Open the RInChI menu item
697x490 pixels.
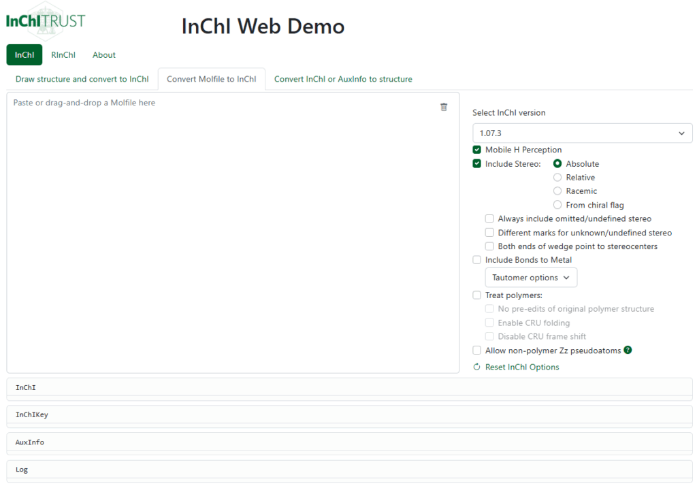[x=63, y=54]
